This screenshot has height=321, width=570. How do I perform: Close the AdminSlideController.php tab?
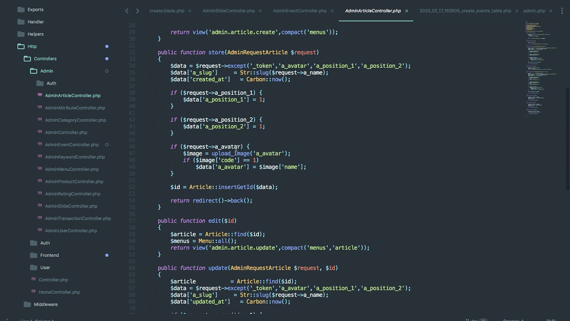coord(260,11)
